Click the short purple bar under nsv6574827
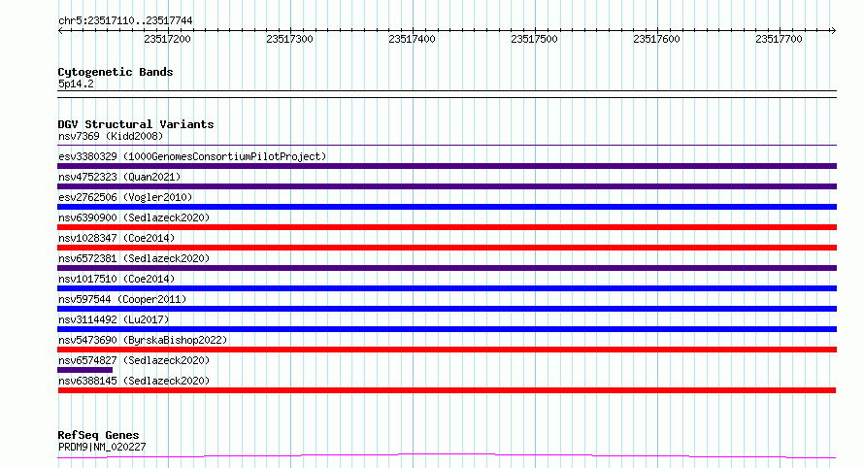864x468 pixels. tap(84, 370)
